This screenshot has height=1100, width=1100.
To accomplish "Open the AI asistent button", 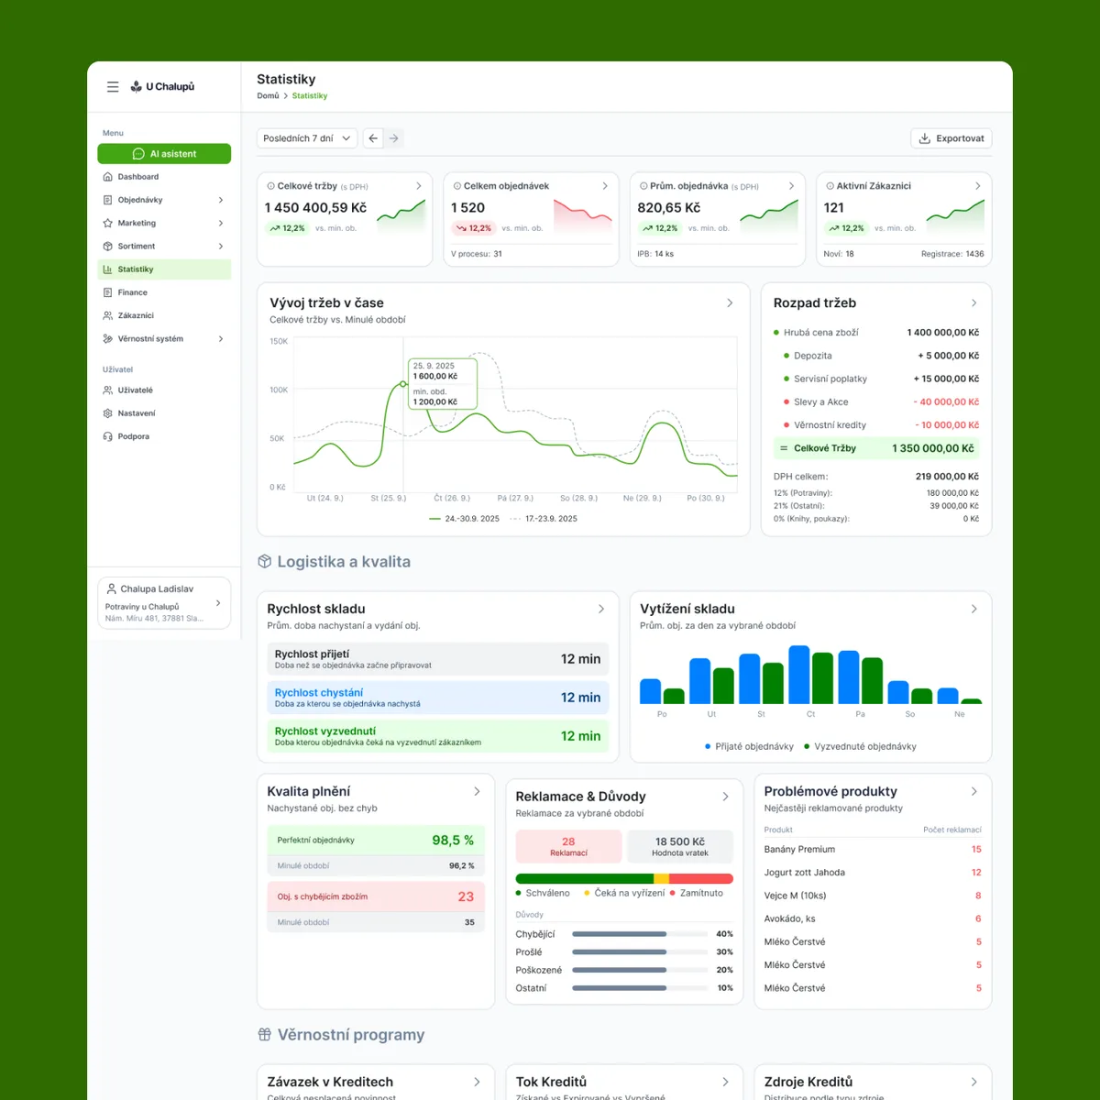I will pyautogui.click(x=164, y=154).
